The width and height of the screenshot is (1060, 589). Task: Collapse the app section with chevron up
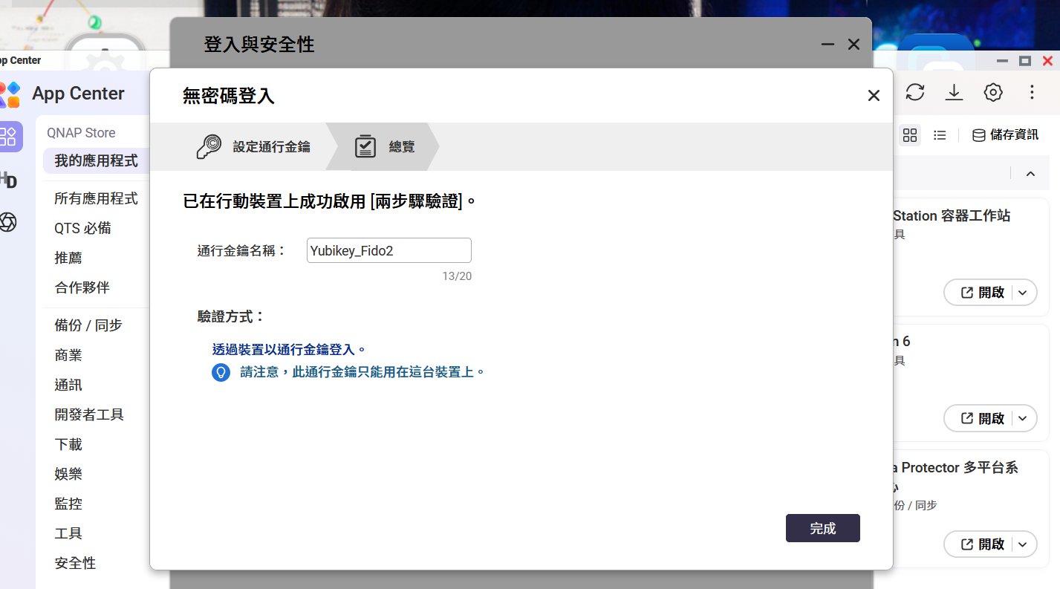(x=1030, y=174)
